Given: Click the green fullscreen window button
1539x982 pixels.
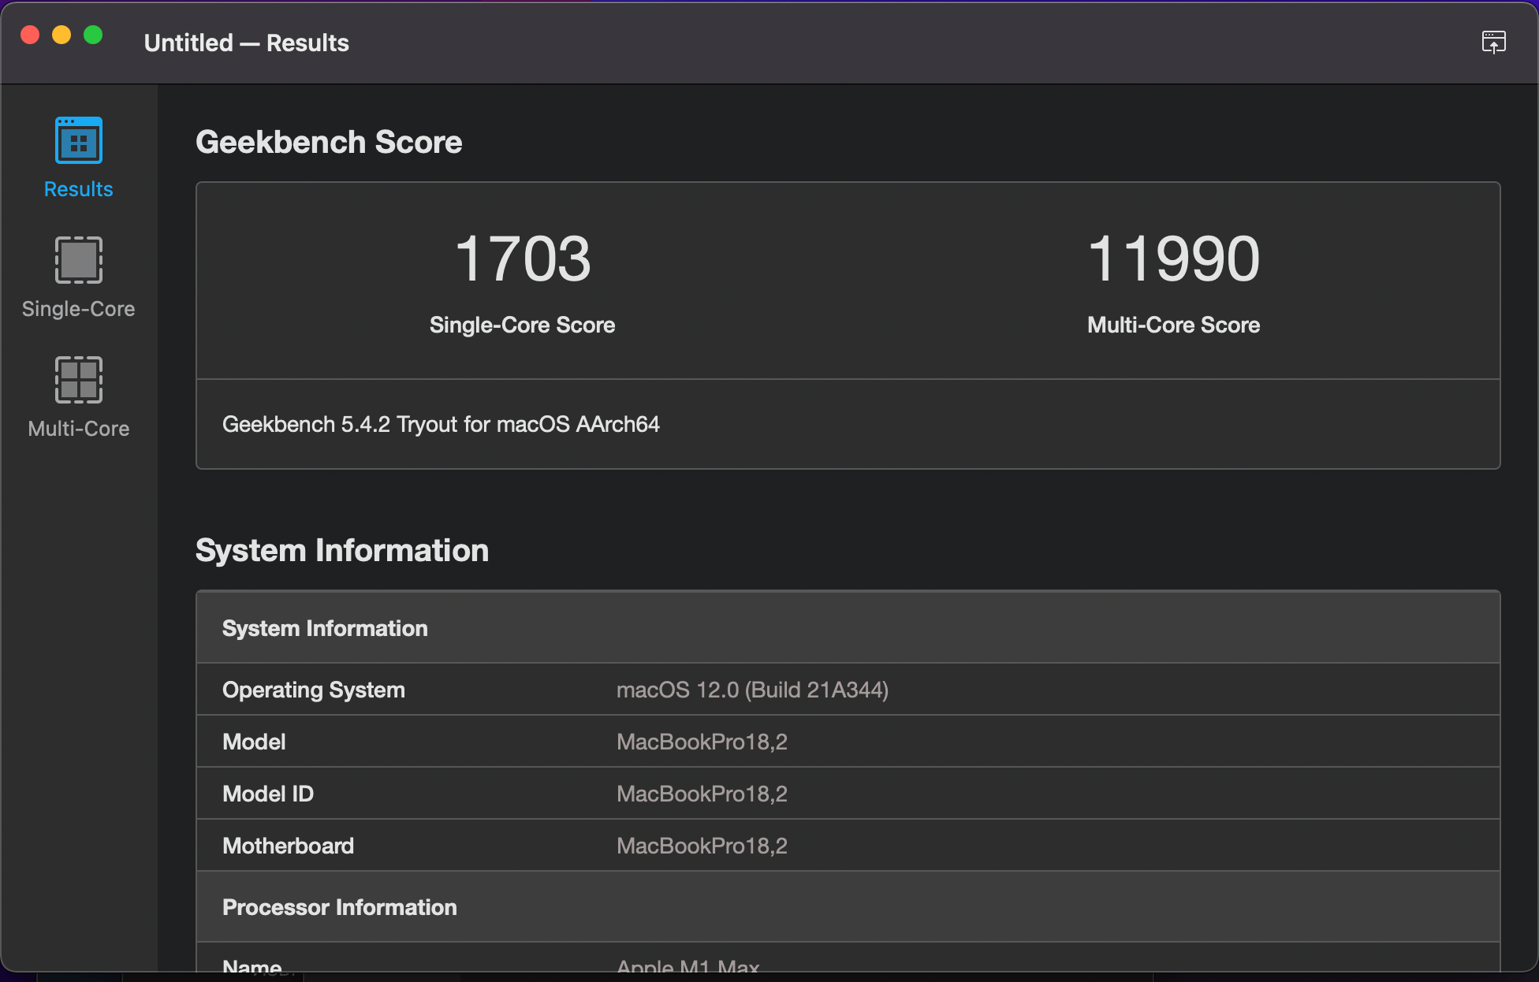Looking at the screenshot, I should 93,35.
